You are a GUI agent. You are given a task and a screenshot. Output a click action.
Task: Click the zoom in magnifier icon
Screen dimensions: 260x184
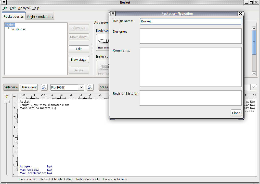[90, 87]
